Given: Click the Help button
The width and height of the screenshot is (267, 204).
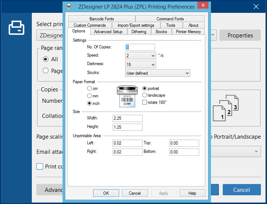Looking at the screenshot, I should (x=192, y=193).
